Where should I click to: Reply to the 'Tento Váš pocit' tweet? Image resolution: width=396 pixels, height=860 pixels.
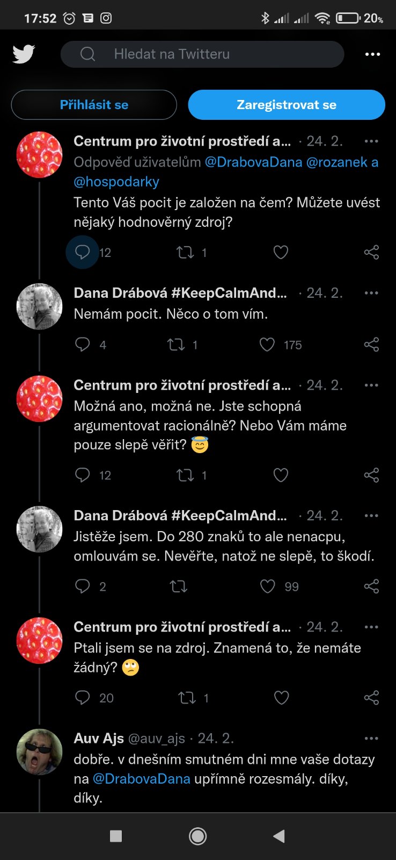click(82, 252)
